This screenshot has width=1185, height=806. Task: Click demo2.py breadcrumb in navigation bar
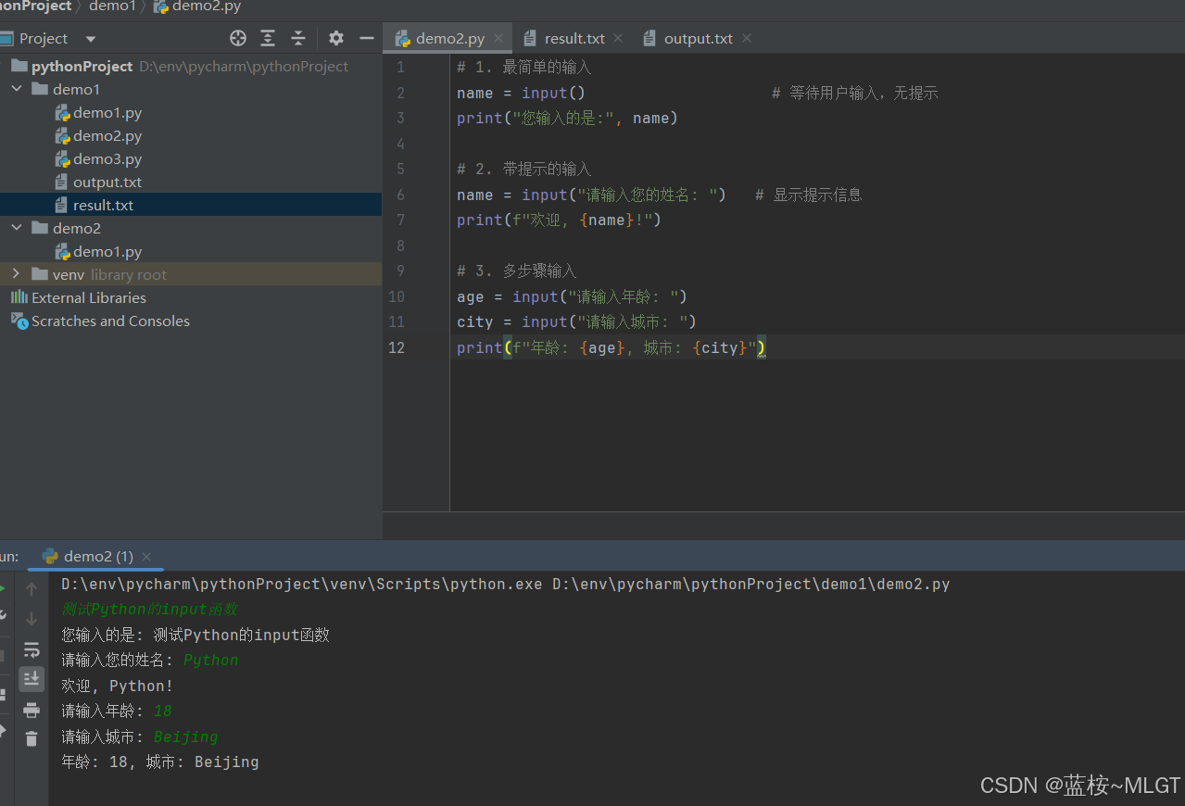pyautogui.click(x=197, y=6)
